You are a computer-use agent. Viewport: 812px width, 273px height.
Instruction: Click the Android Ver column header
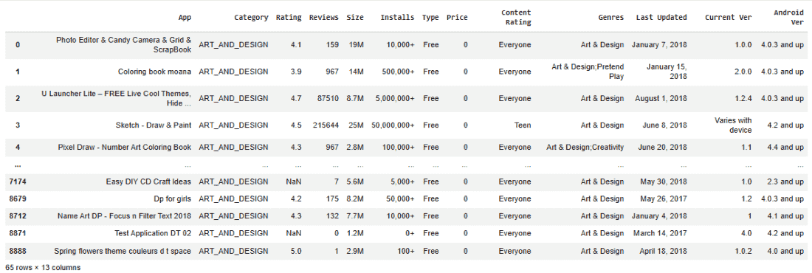click(788, 17)
